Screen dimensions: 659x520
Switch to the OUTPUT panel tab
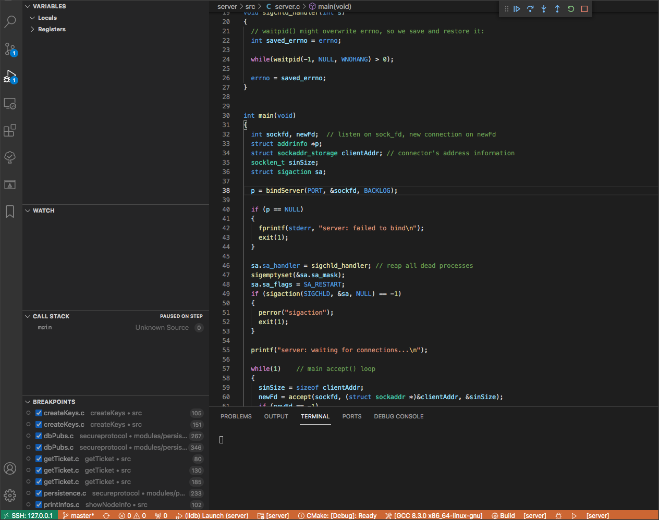pyautogui.click(x=276, y=416)
